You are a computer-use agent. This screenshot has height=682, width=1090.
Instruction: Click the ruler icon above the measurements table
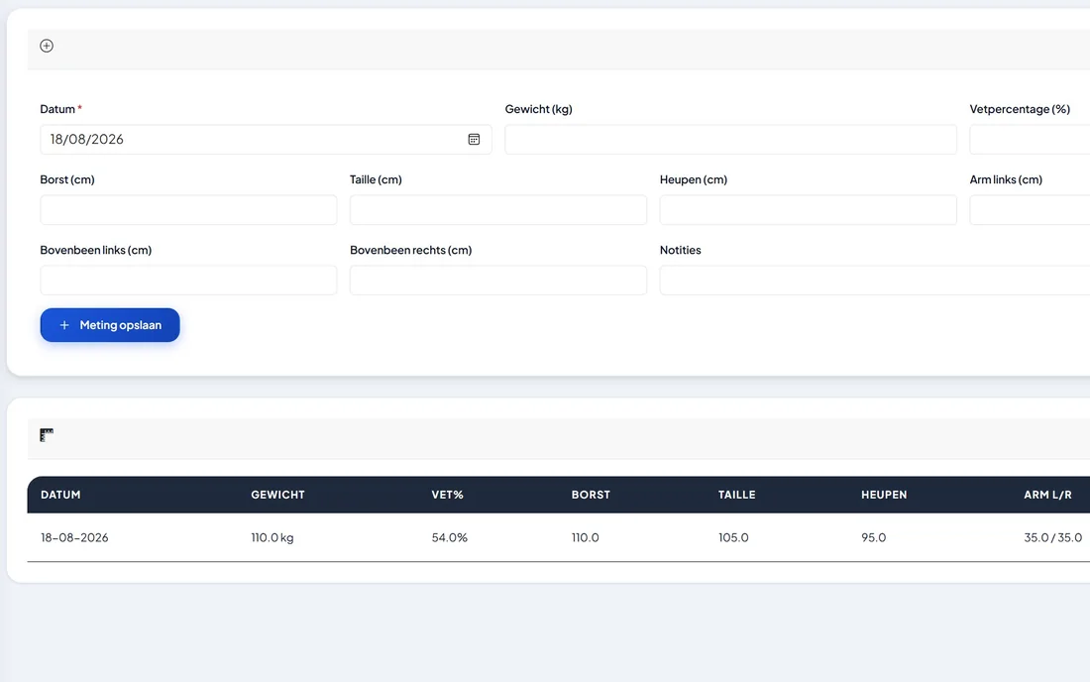[x=47, y=435]
